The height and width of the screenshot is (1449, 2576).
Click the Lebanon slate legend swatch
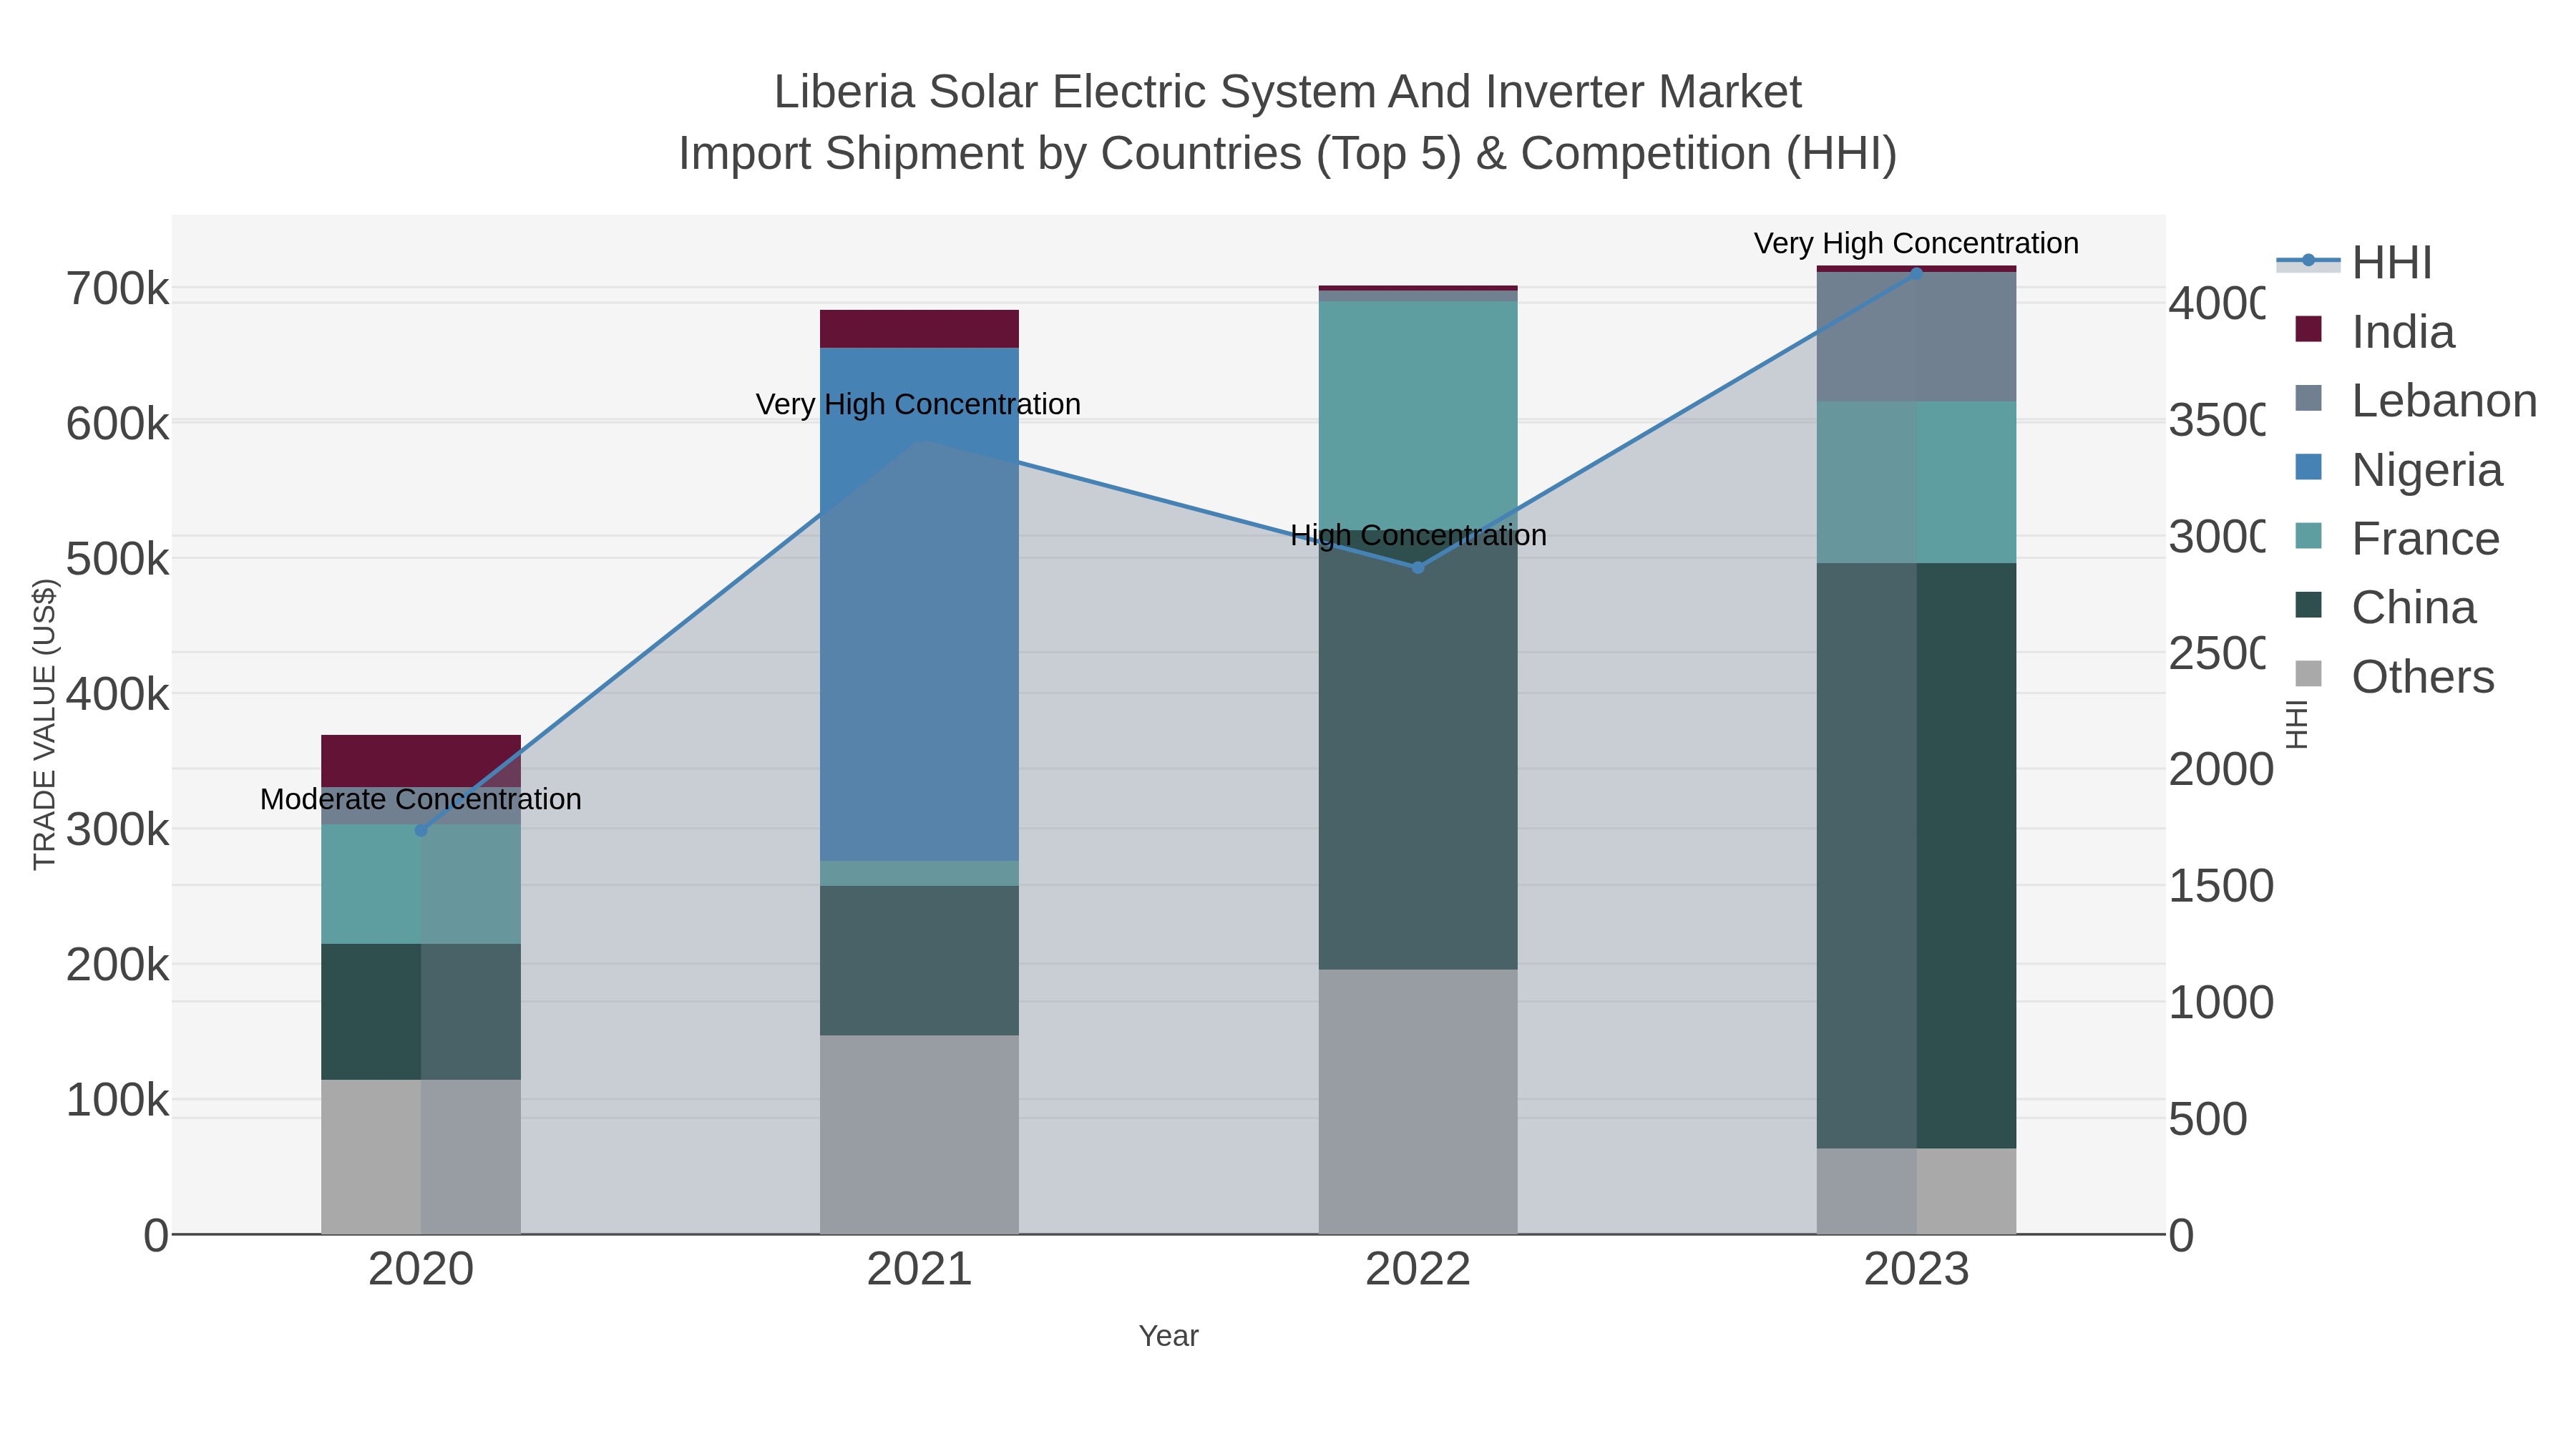pyautogui.click(x=2308, y=398)
